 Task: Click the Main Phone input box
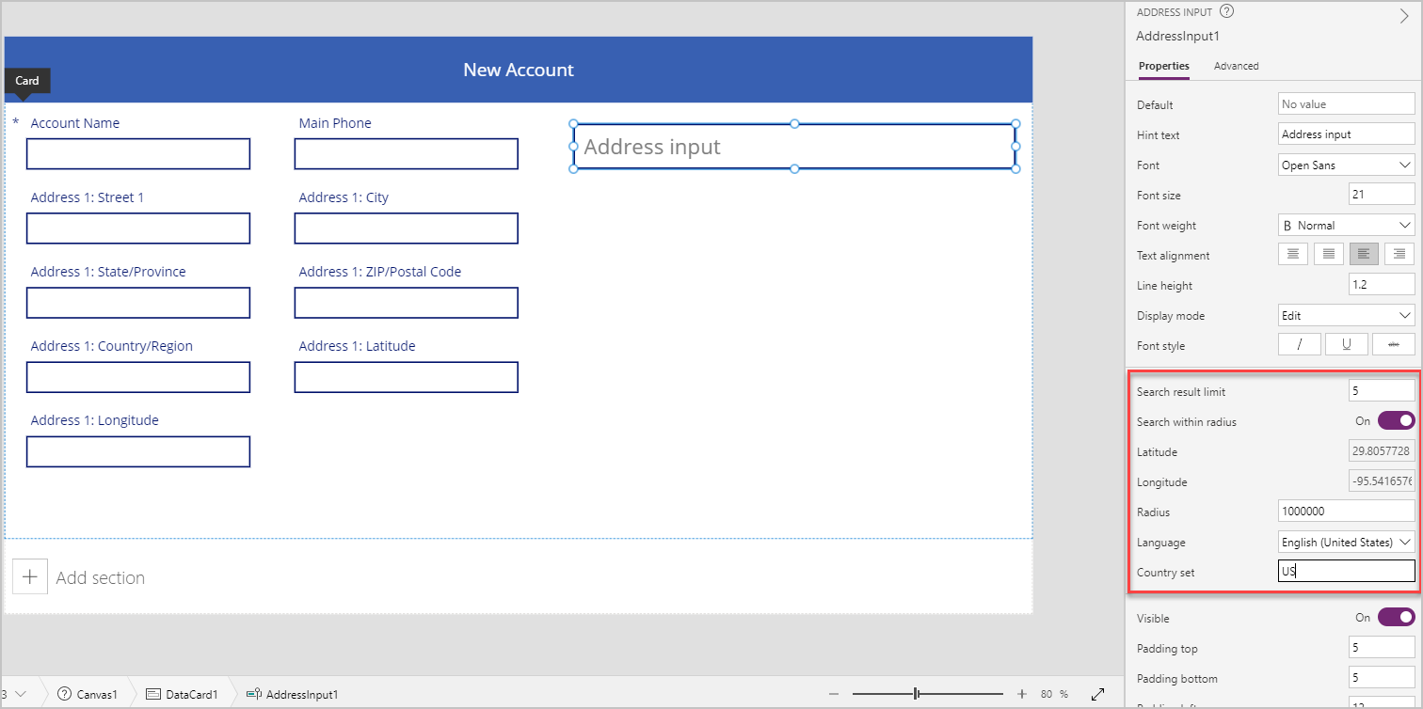tap(407, 154)
